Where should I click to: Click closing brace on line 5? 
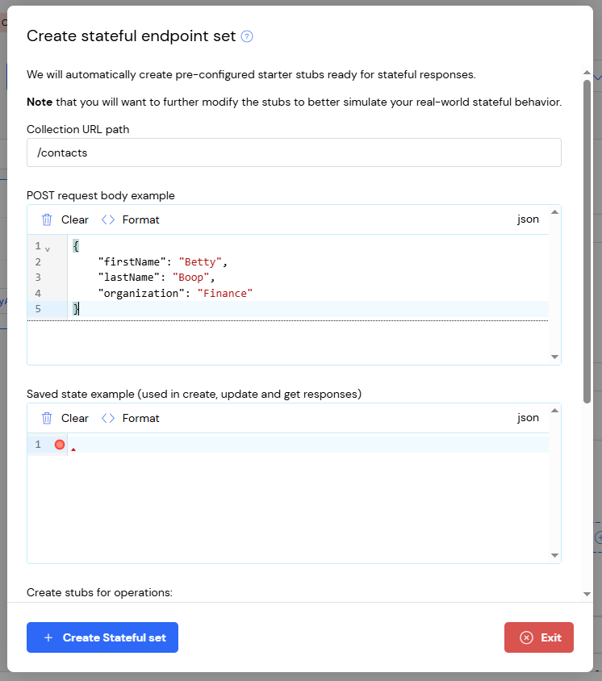[x=76, y=309]
